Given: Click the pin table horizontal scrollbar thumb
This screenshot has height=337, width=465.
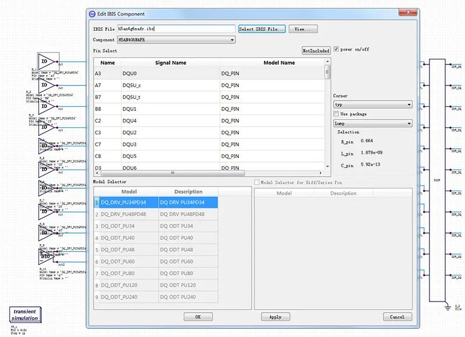Looking at the screenshot, I should click(173, 173).
